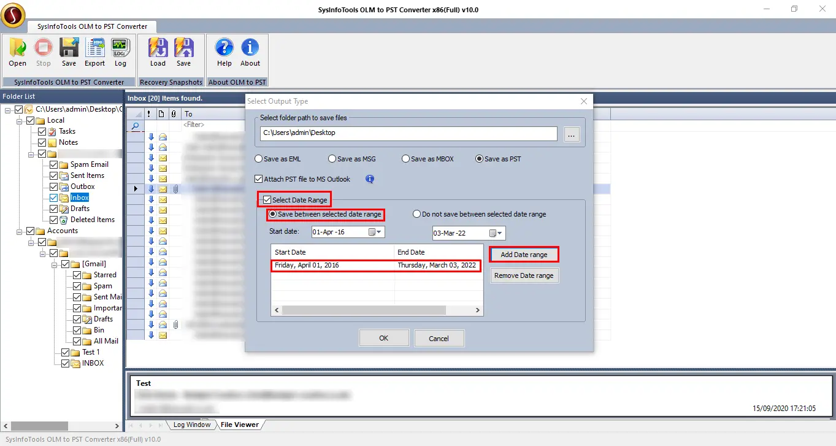Uncheck the Spam Email folder checkbox
Screen dimensions: 836x446
click(53, 164)
